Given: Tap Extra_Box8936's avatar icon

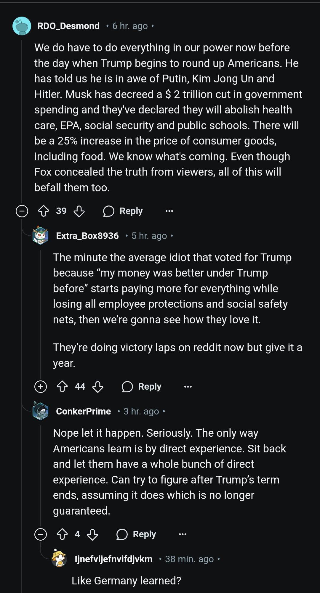Looking at the screenshot, I should [40, 236].
